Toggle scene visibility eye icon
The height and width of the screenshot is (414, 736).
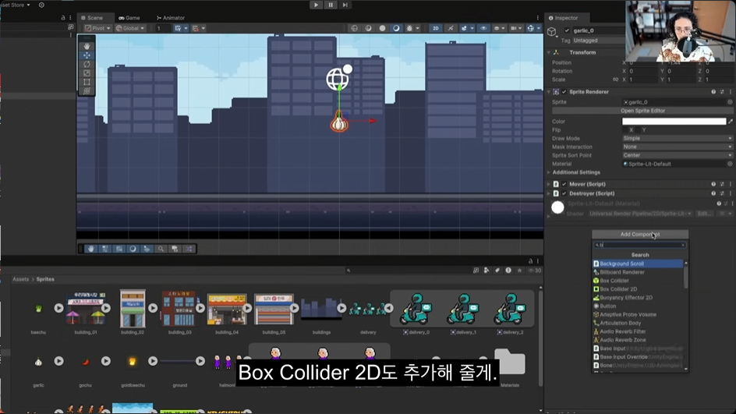(x=483, y=28)
